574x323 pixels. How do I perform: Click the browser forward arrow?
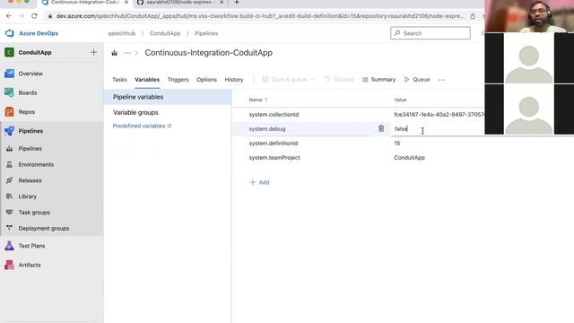point(22,16)
